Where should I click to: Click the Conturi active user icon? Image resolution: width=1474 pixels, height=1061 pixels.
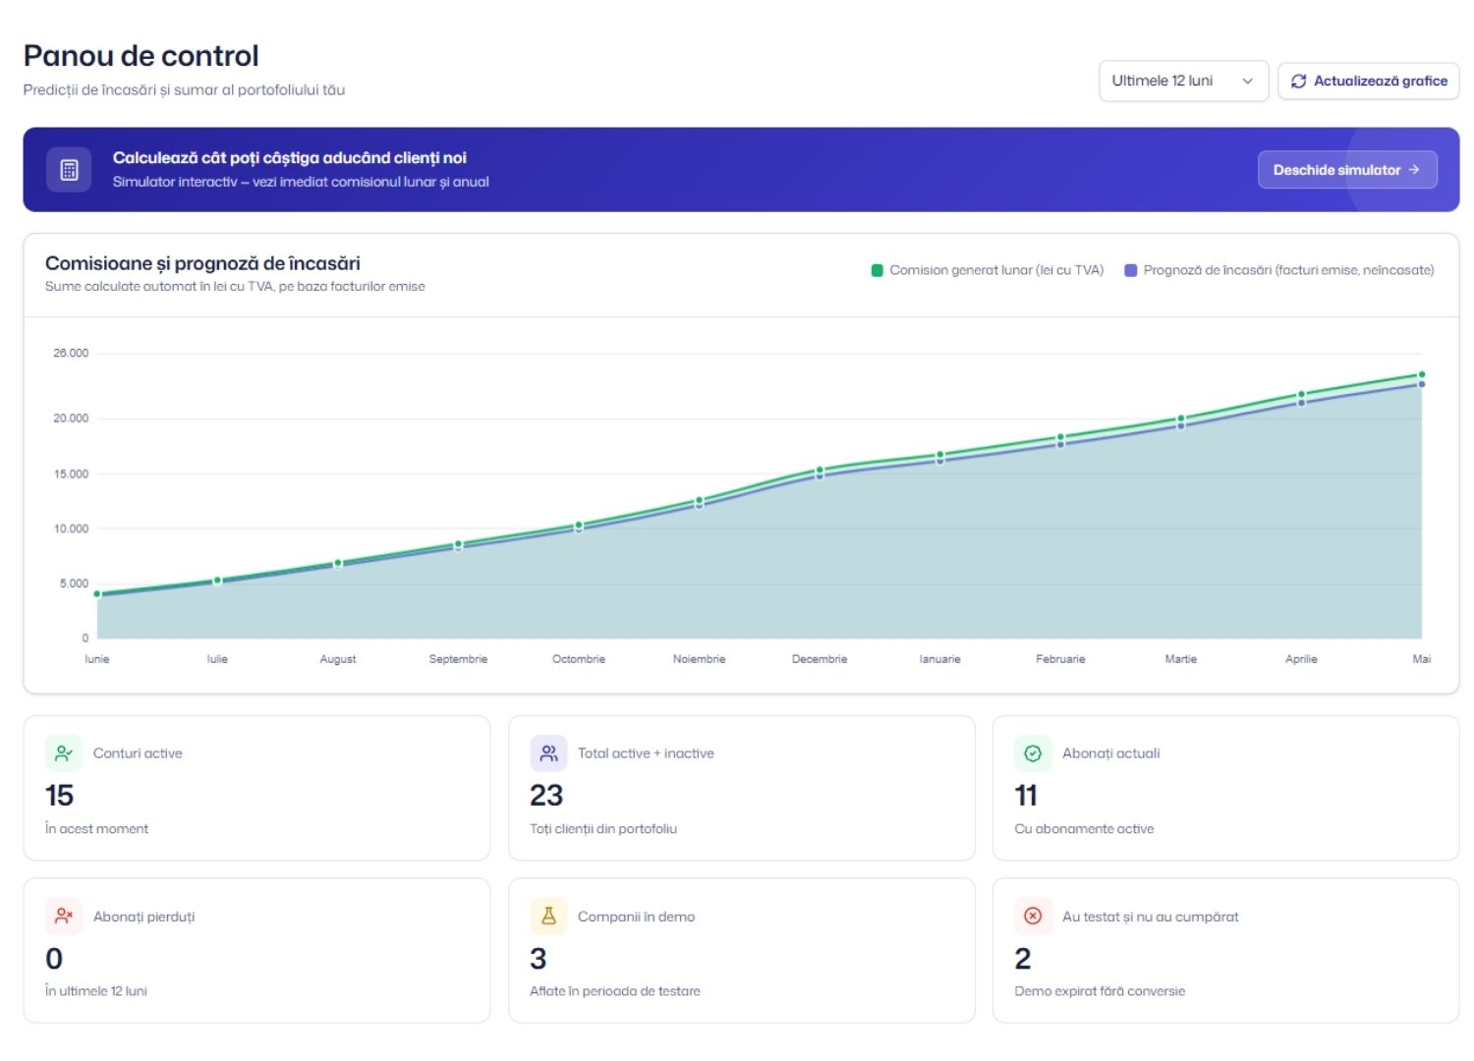(x=64, y=754)
